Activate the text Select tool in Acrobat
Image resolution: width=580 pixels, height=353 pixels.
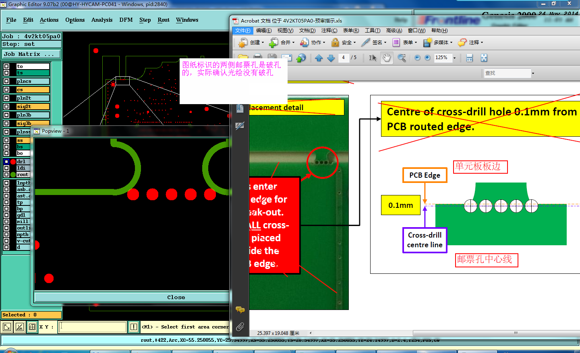click(x=373, y=58)
